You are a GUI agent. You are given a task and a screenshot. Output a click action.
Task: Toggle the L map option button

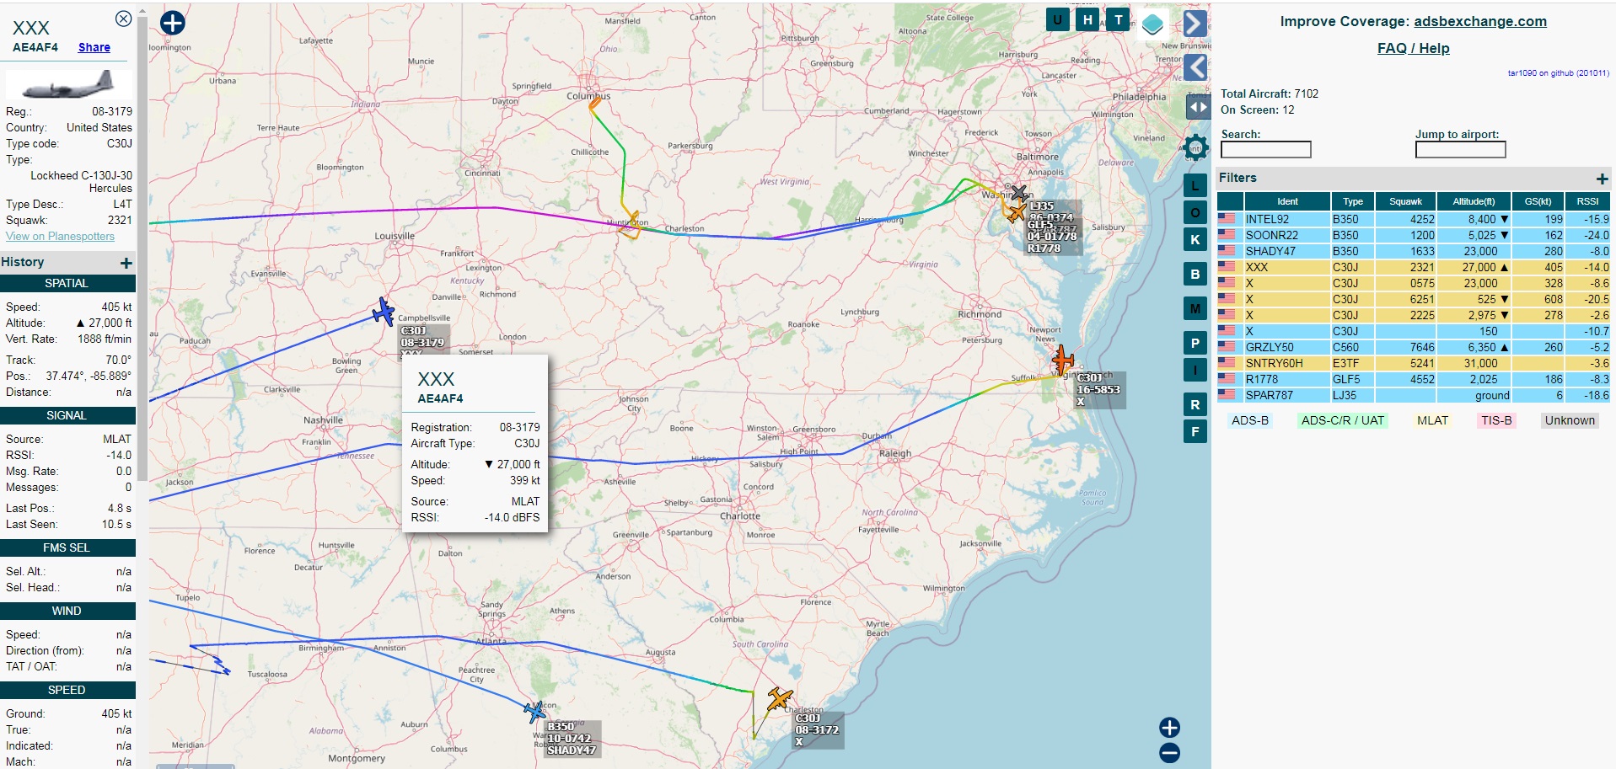pos(1195,185)
